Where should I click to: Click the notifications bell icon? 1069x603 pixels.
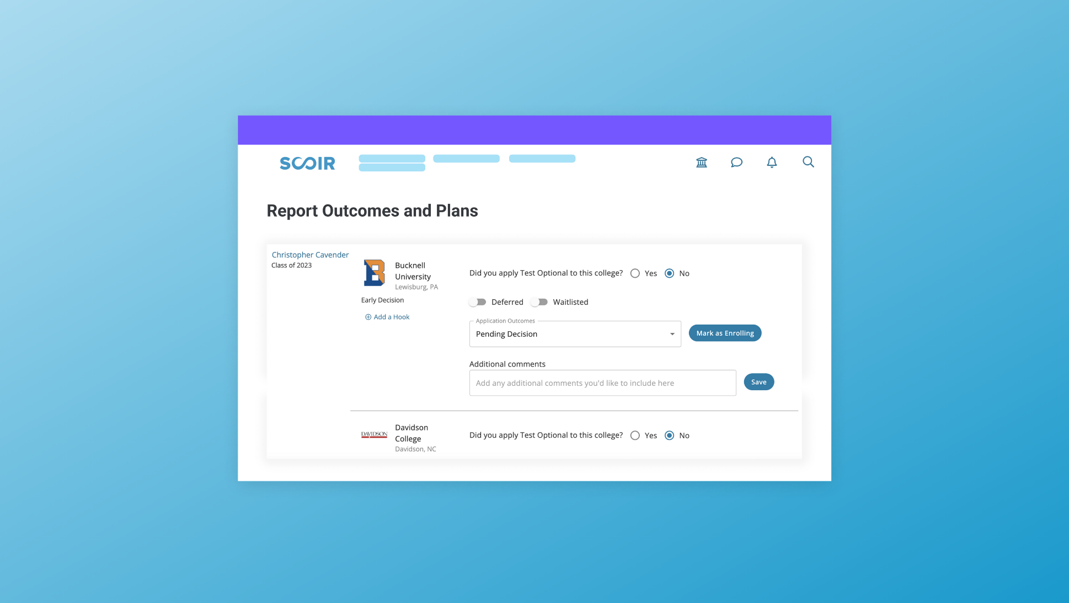(772, 161)
